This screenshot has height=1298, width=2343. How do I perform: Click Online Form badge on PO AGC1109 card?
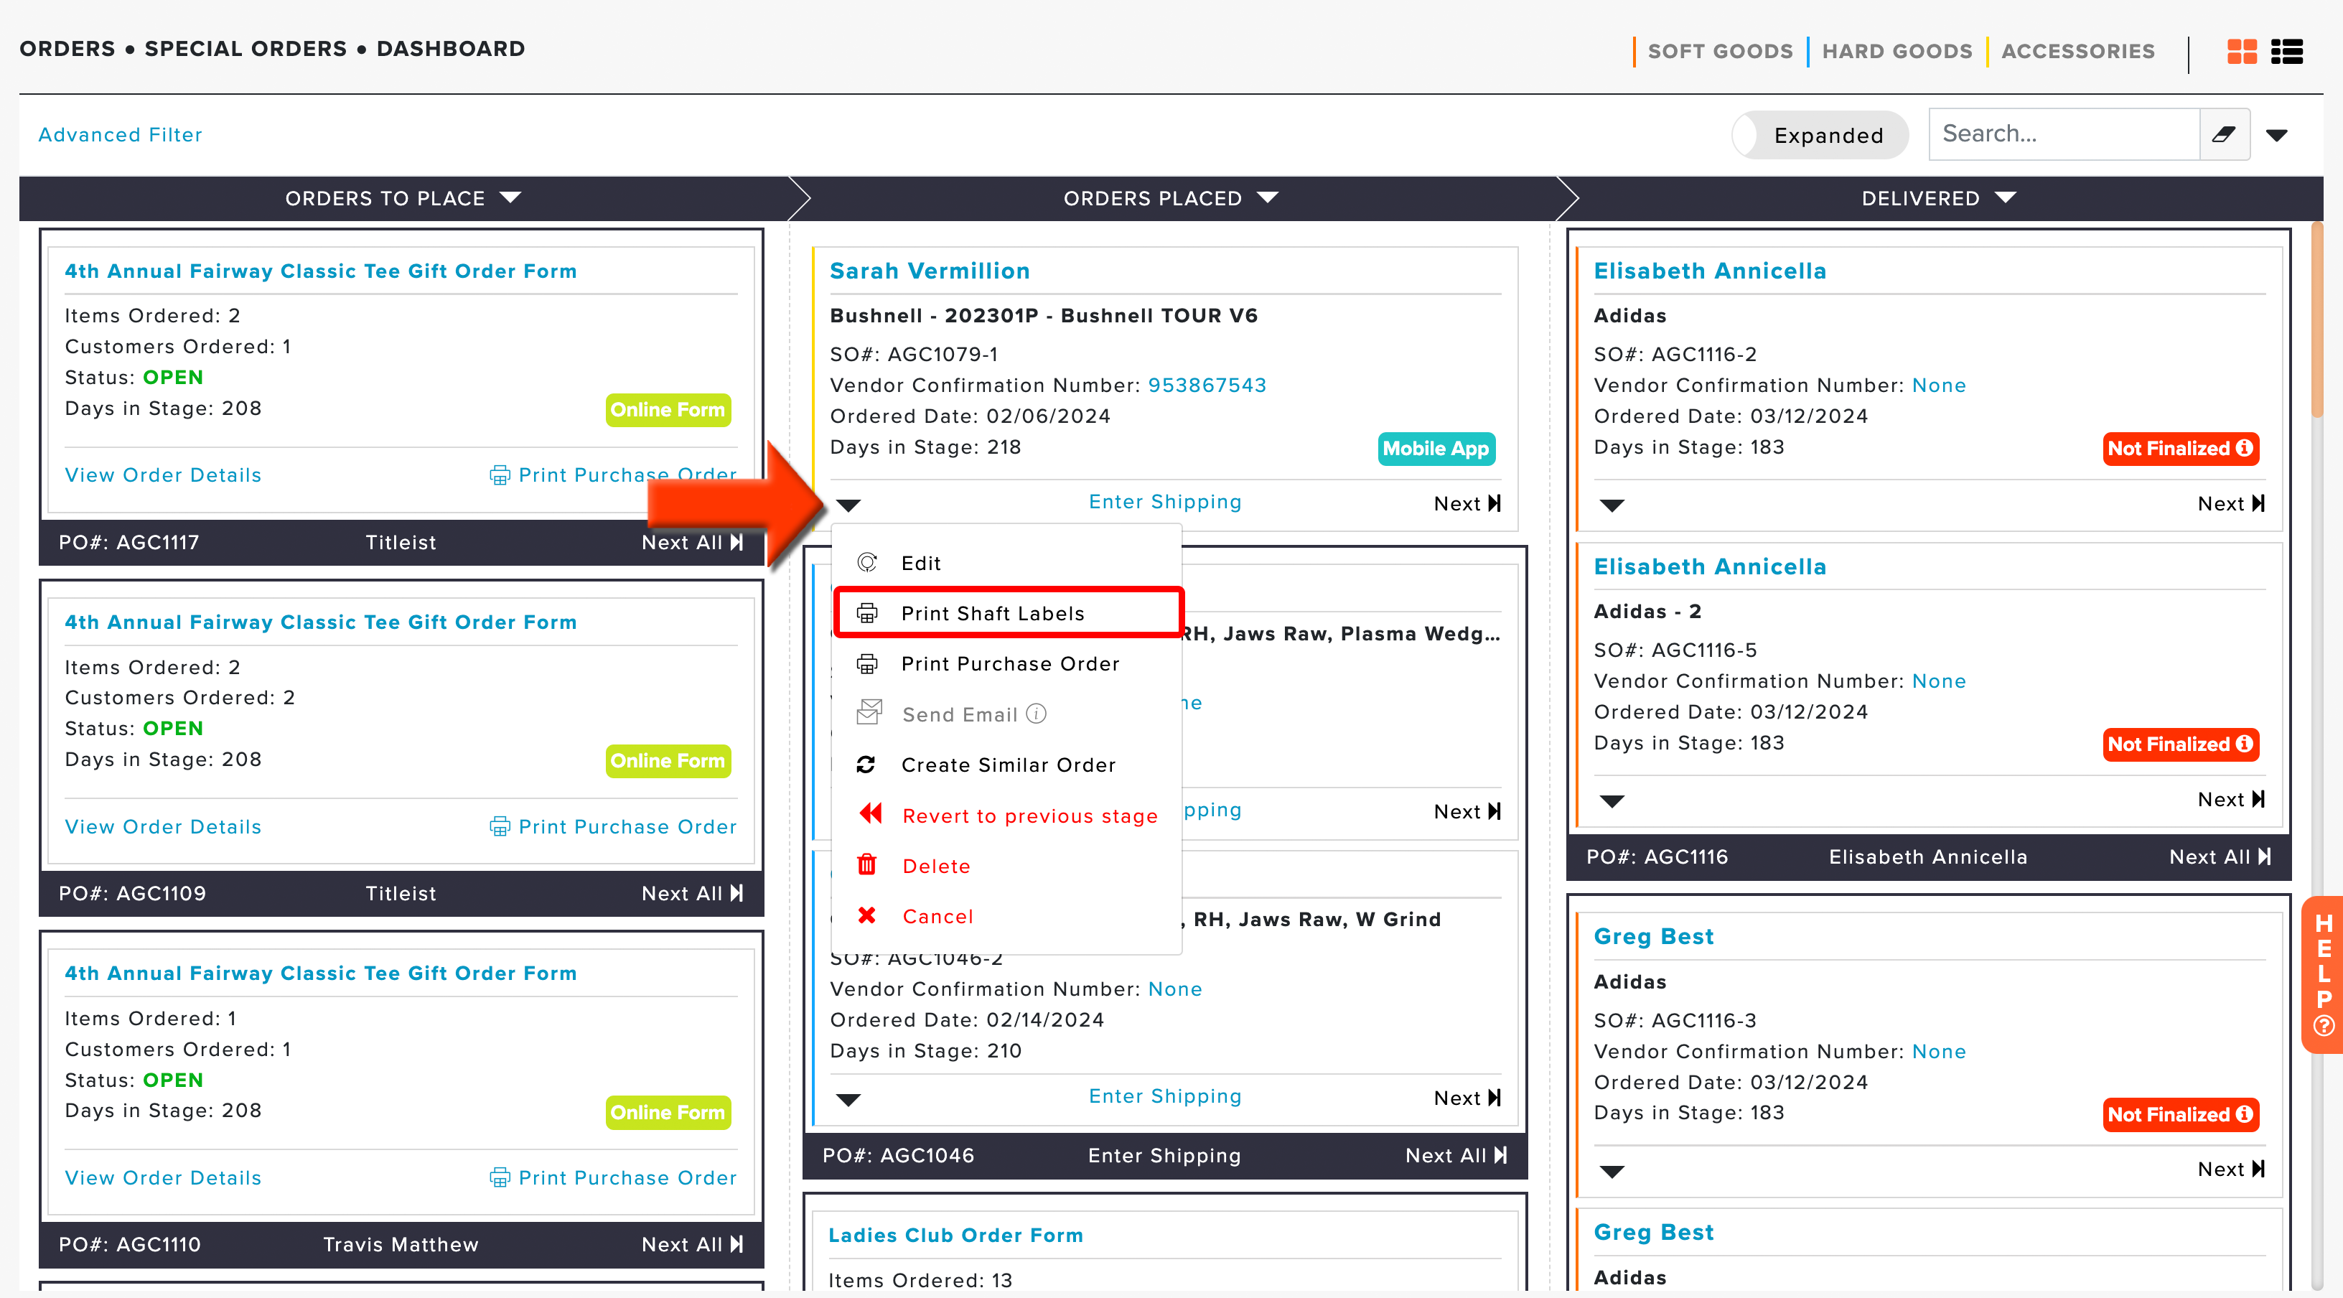coord(668,760)
